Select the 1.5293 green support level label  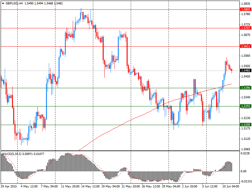(x=246, y=106)
